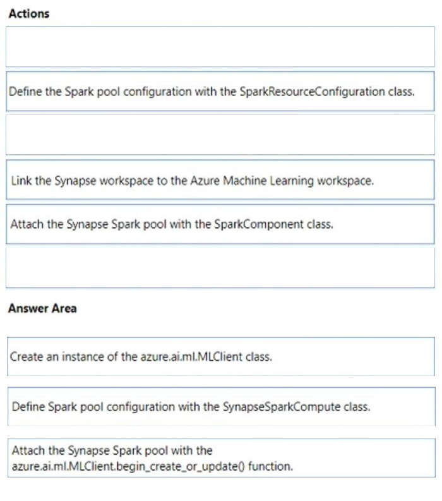This screenshot has width=442, height=501.
Task: Click empty slot below the SparkComponent action
Action: pos(220,268)
